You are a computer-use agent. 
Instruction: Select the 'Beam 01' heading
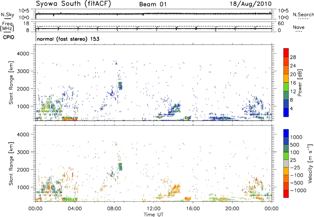point(153,4)
